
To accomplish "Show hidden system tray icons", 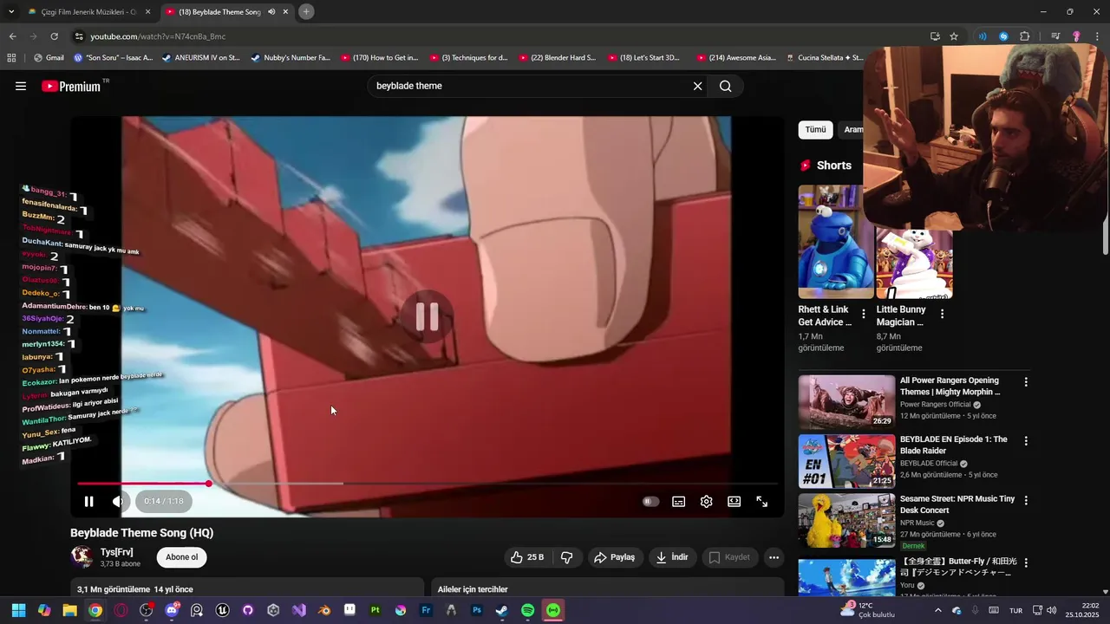I will 937,610.
